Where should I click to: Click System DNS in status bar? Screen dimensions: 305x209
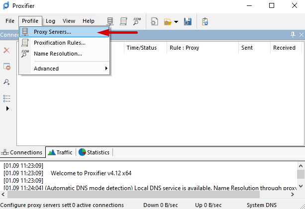click(262, 205)
